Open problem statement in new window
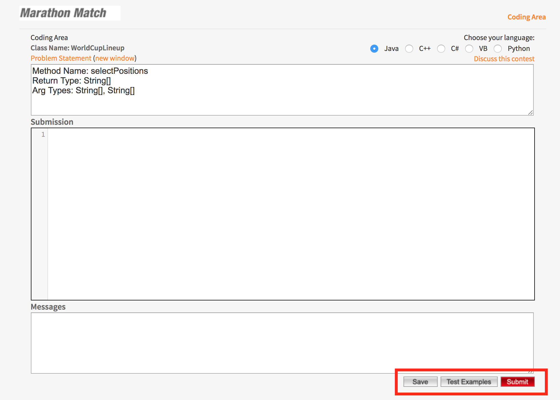The height and width of the screenshot is (400, 560). tap(115, 58)
